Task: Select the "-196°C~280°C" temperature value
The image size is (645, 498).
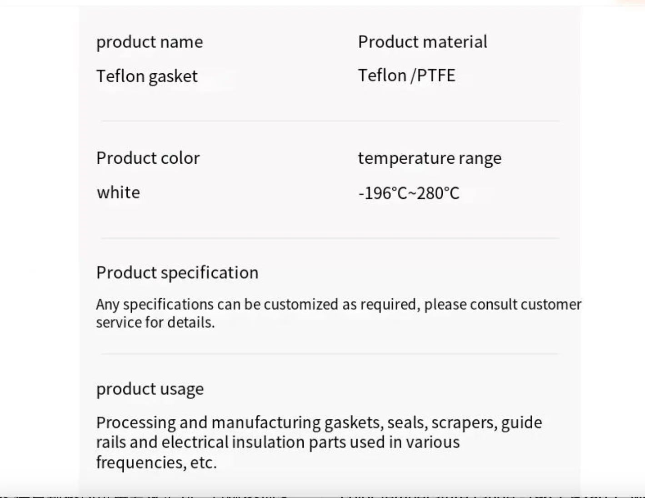Action: pos(409,193)
